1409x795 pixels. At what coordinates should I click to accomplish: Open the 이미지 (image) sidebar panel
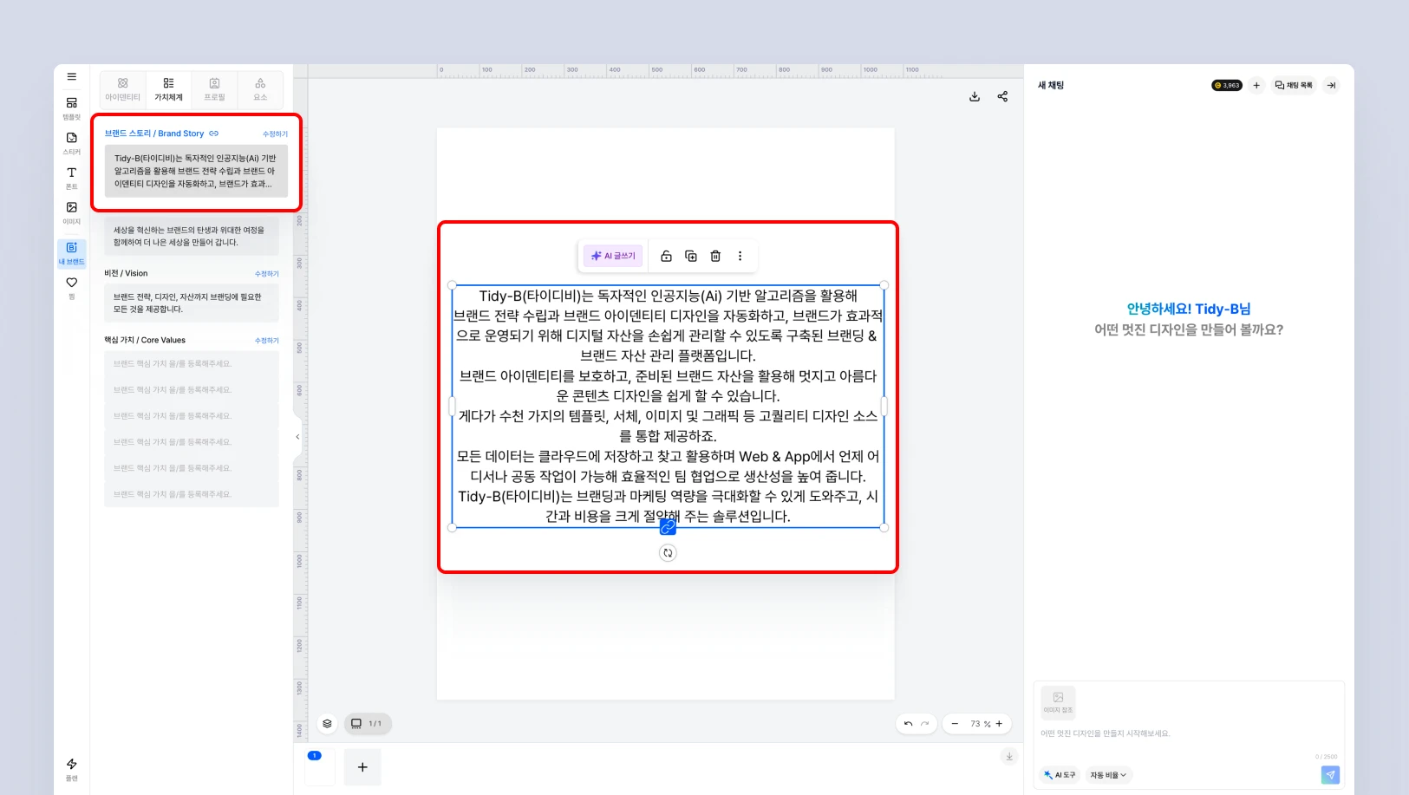click(x=72, y=212)
